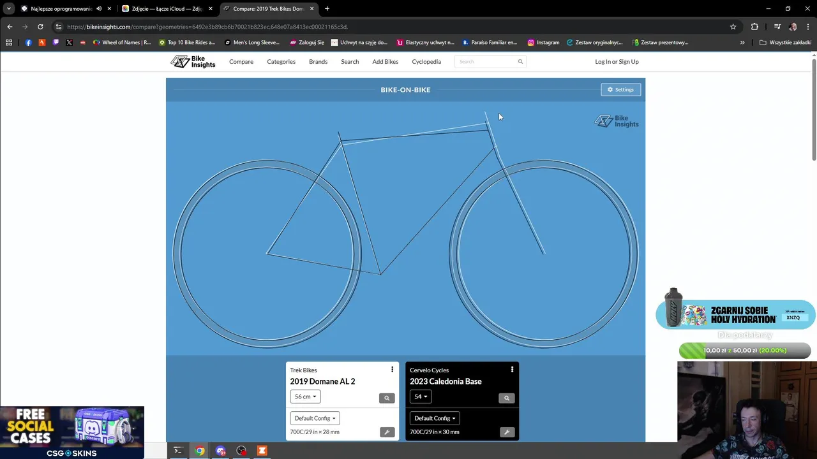The width and height of the screenshot is (817, 459).
Task: Click the page vertical scrollbar
Action: coord(814,108)
